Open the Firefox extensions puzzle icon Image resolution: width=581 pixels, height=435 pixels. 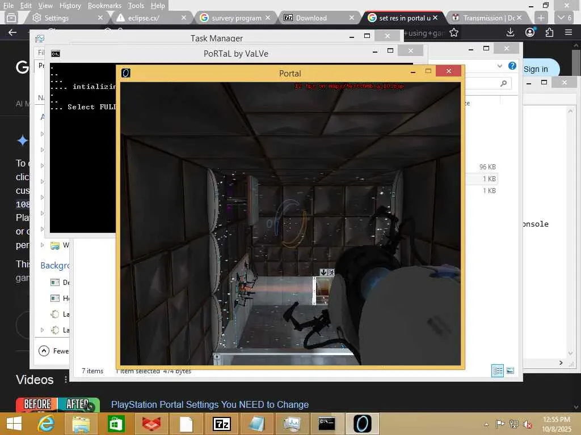549,32
